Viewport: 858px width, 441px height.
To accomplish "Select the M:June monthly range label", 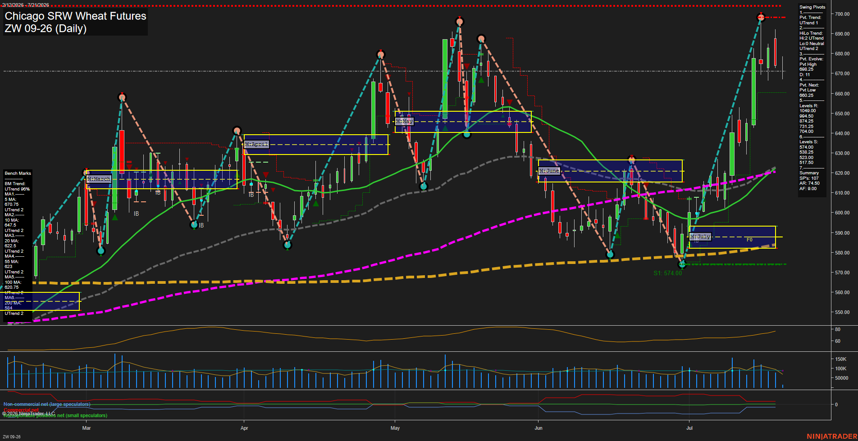I will point(549,171).
